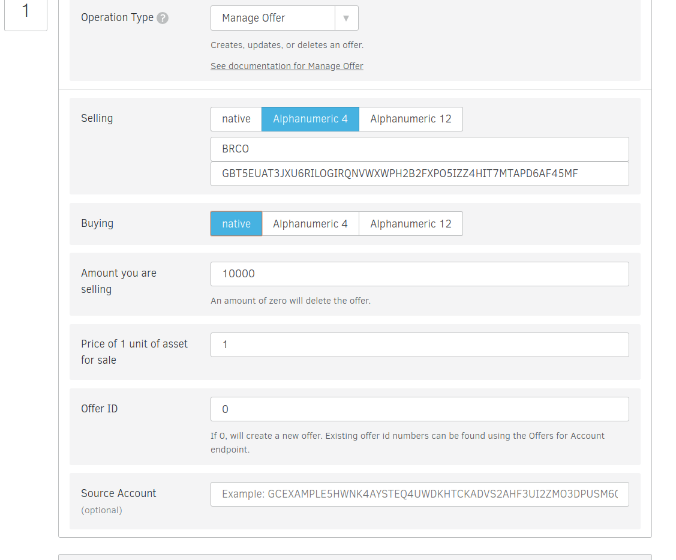Click the dropdown arrow next to Manage Offer
This screenshot has height=560, width=676.
[x=346, y=18]
